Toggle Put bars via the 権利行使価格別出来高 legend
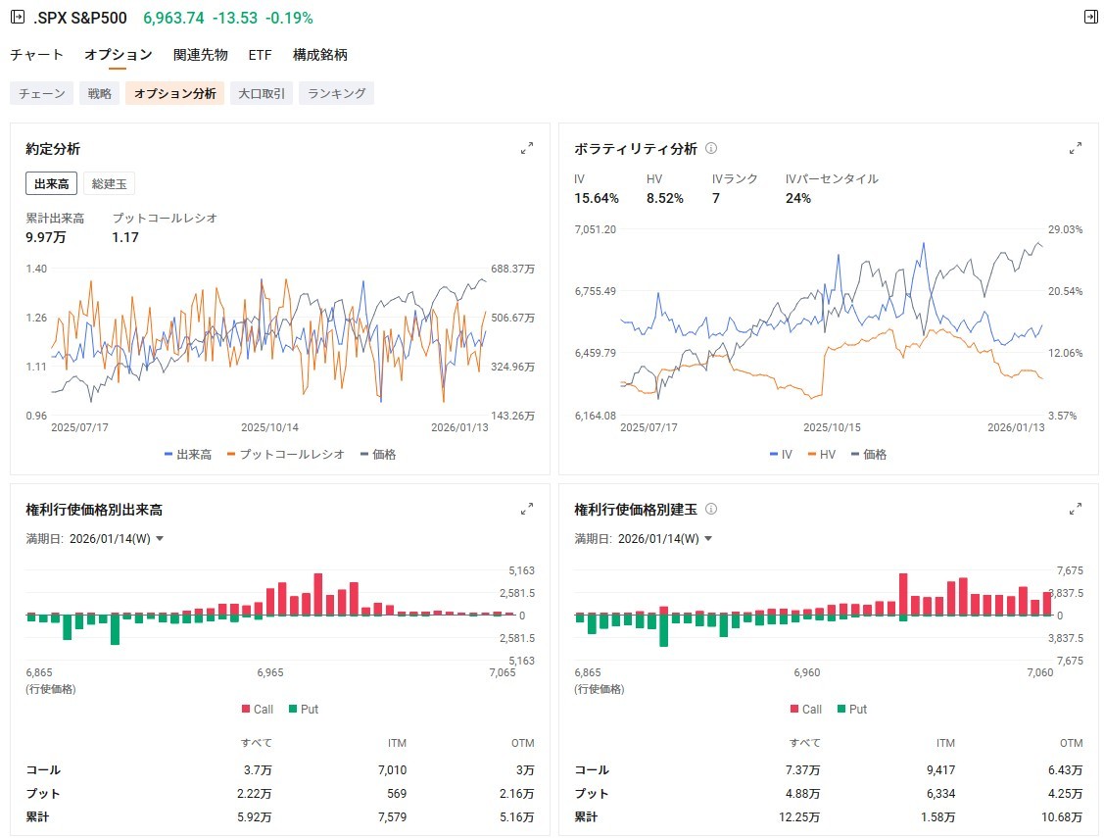The image size is (1104, 838). pyautogui.click(x=303, y=709)
